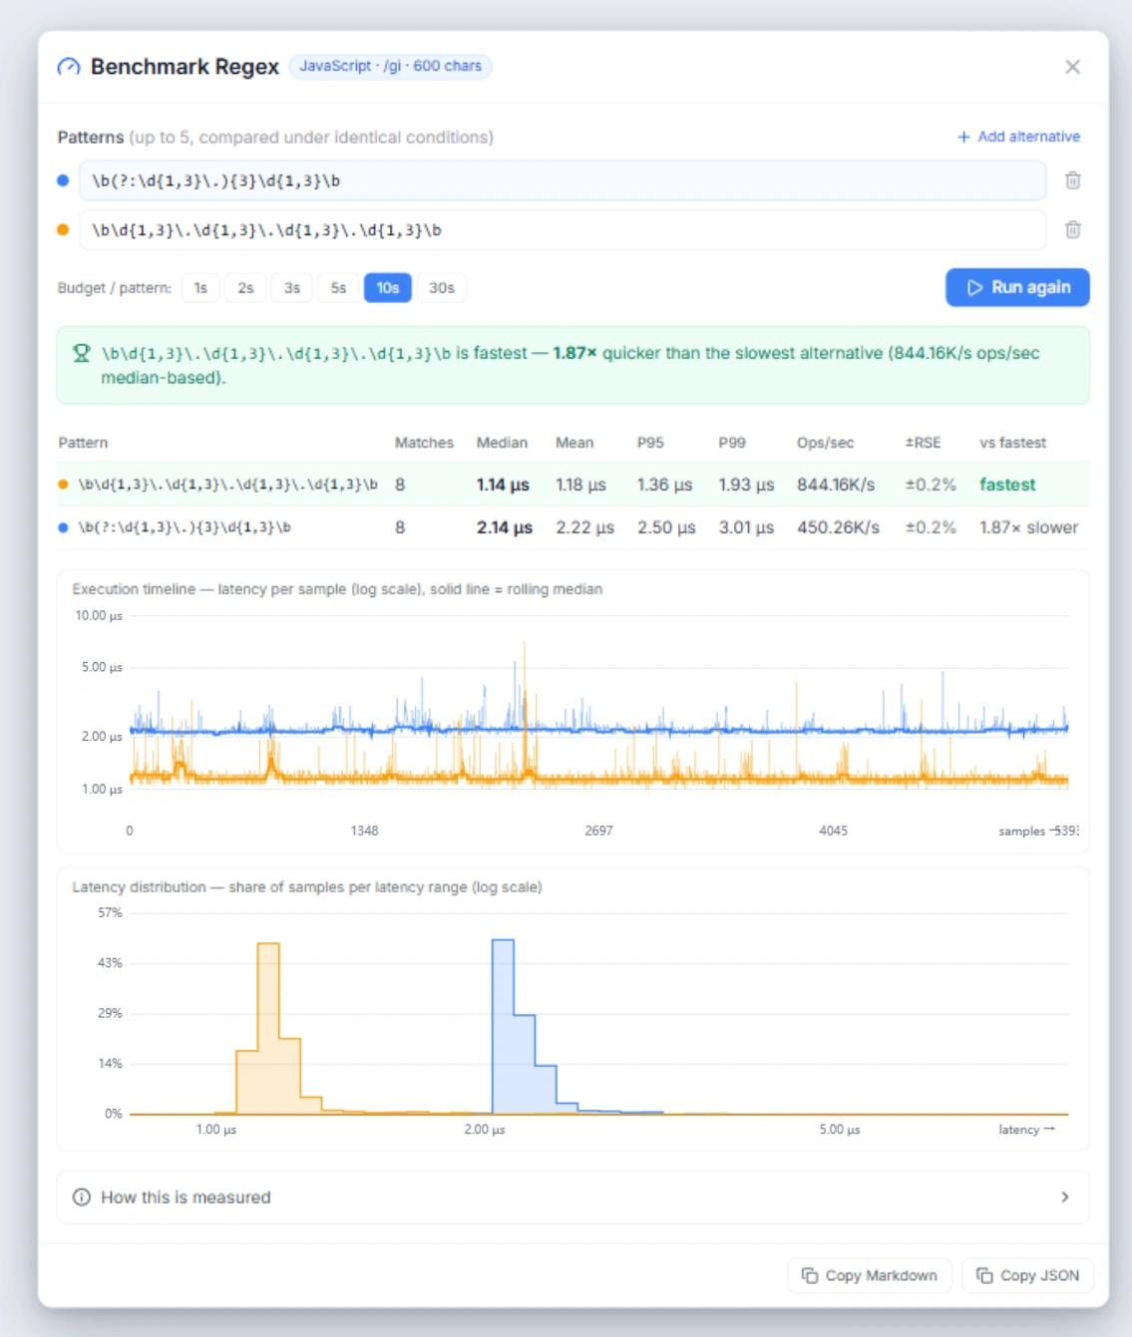
Task: Edit the first pattern input with non-capturing group
Action: (x=563, y=180)
